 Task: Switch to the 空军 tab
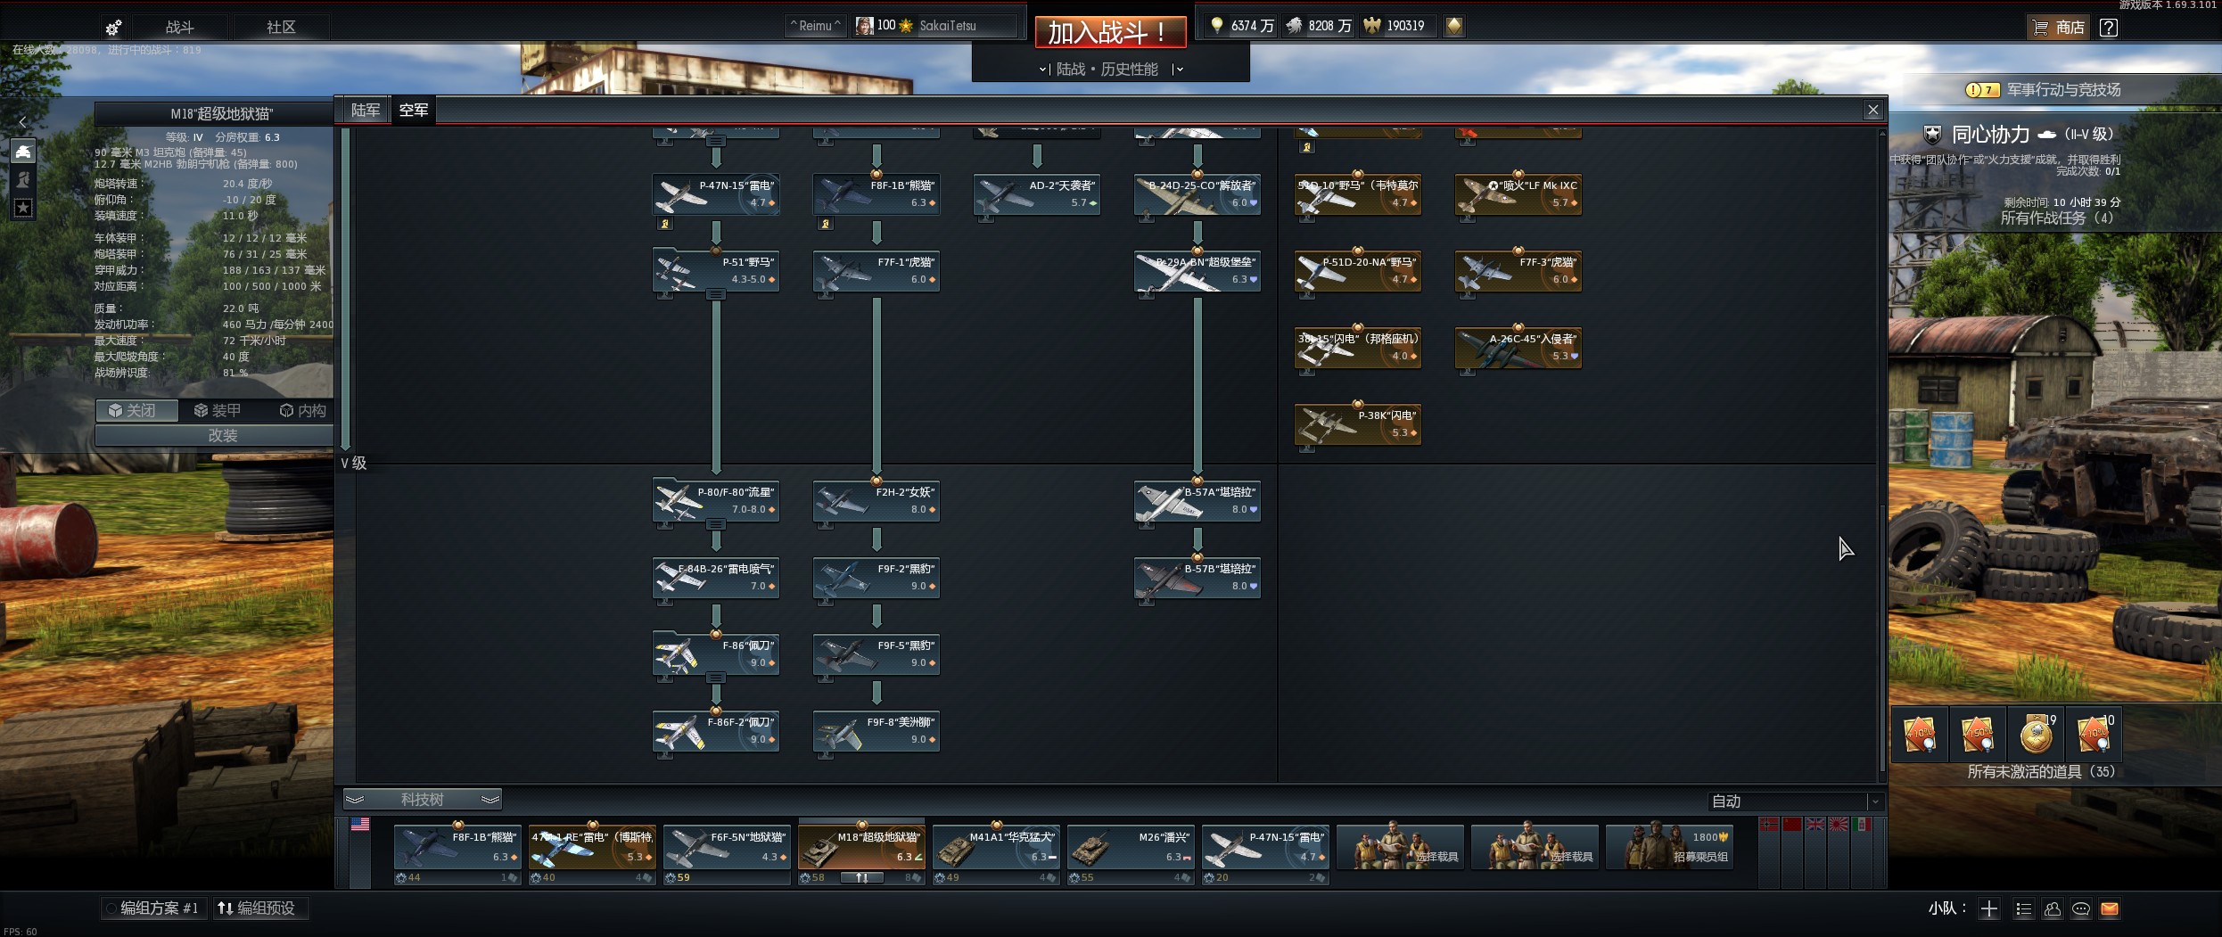coord(414,110)
